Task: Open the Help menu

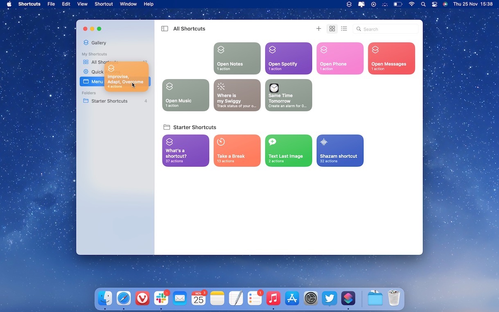Action: click(x=149, y=4)
